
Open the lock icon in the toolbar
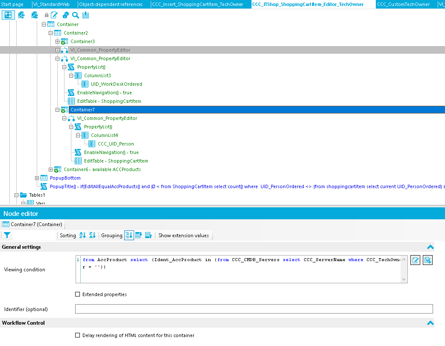tap(46, 15)
